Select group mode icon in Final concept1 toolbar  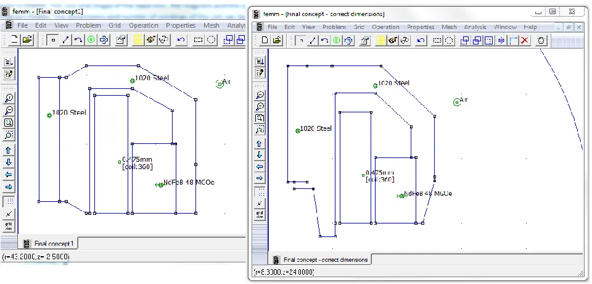pos(104,40)
